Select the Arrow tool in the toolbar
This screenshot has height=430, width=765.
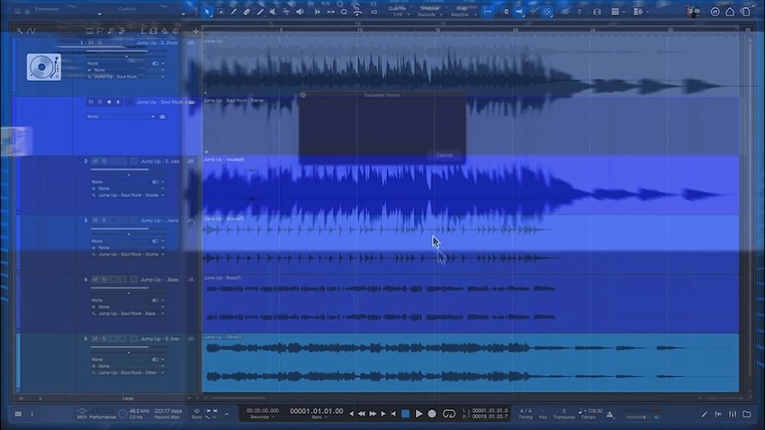tap(208, 12)
